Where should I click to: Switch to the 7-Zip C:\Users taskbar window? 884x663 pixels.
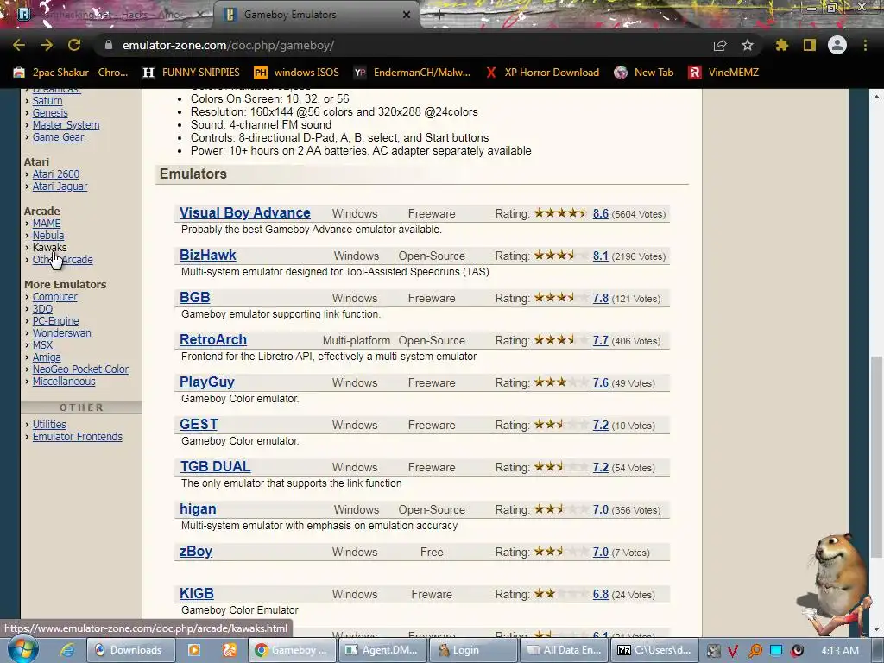tap(655, 650)
